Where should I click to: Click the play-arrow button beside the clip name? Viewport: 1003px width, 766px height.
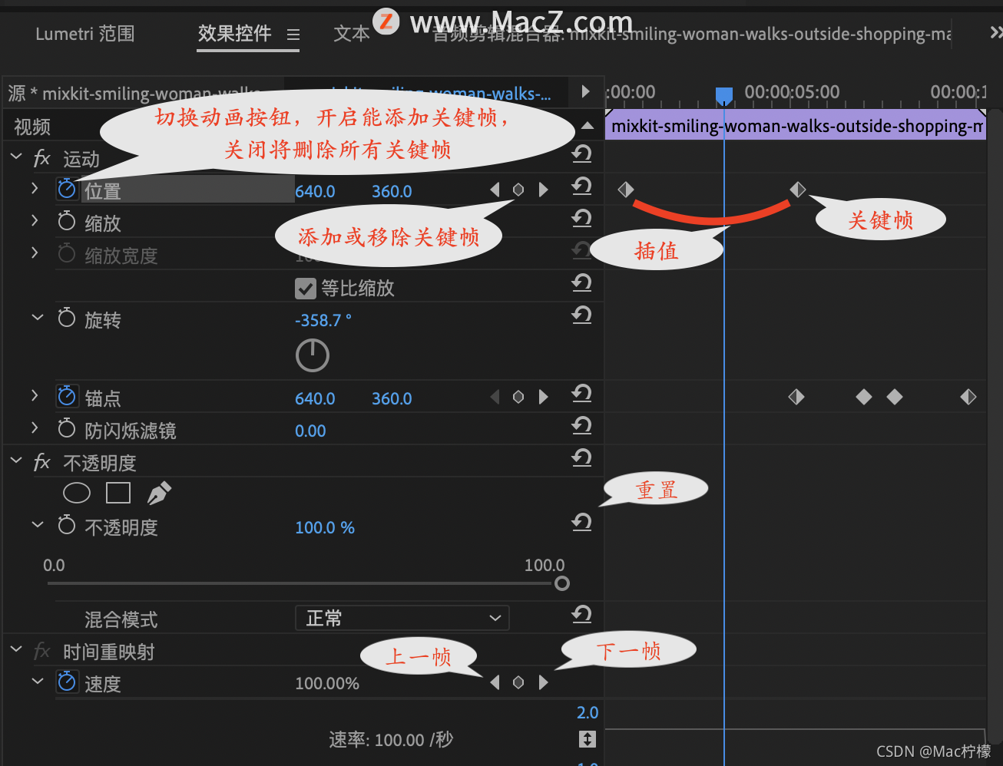point(586,91)
